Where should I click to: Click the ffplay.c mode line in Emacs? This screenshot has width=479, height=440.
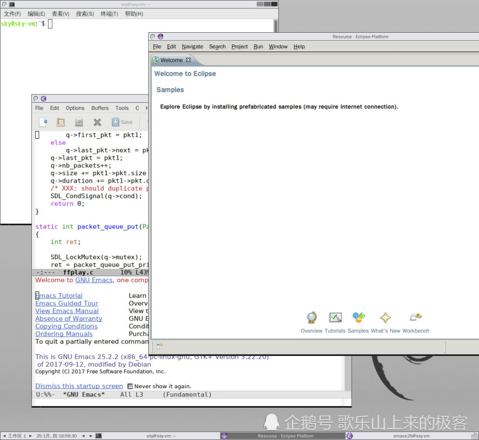(90, 272)
